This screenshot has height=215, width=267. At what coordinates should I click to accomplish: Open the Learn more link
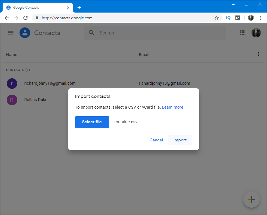point(173,107)
